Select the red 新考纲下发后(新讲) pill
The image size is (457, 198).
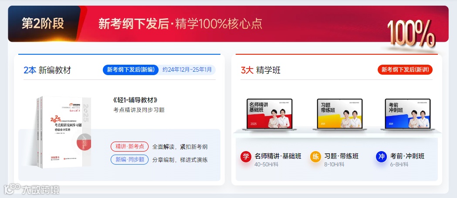tap(405, 69)
